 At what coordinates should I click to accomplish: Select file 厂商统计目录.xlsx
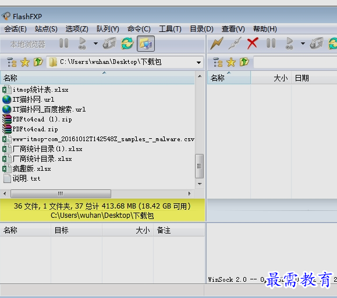click(37, 159)
